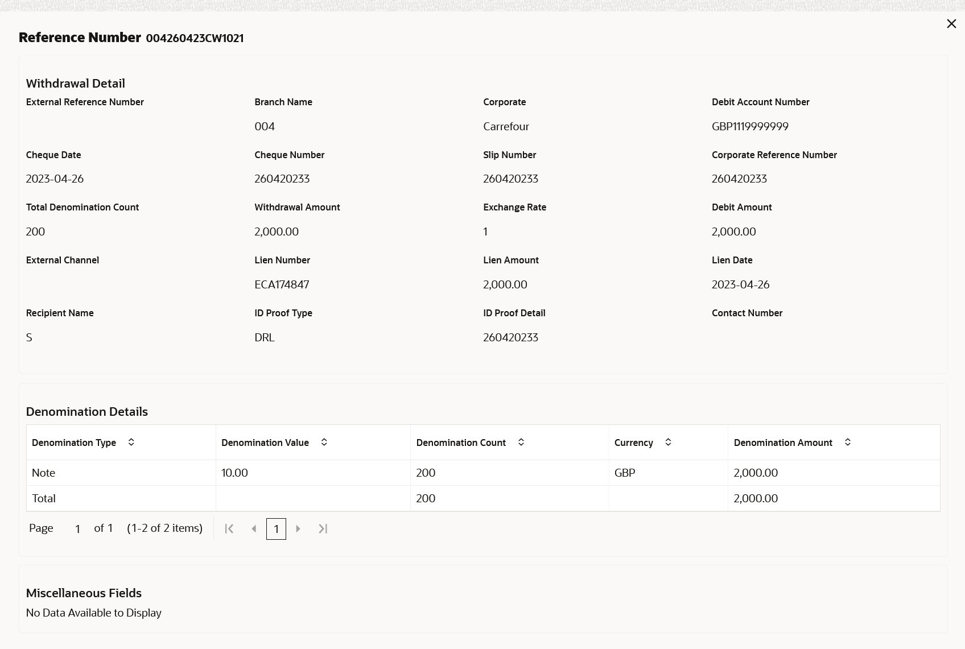Jump to last page of denominations
This screenshot has height=649, width=965.
click(323, 529)
